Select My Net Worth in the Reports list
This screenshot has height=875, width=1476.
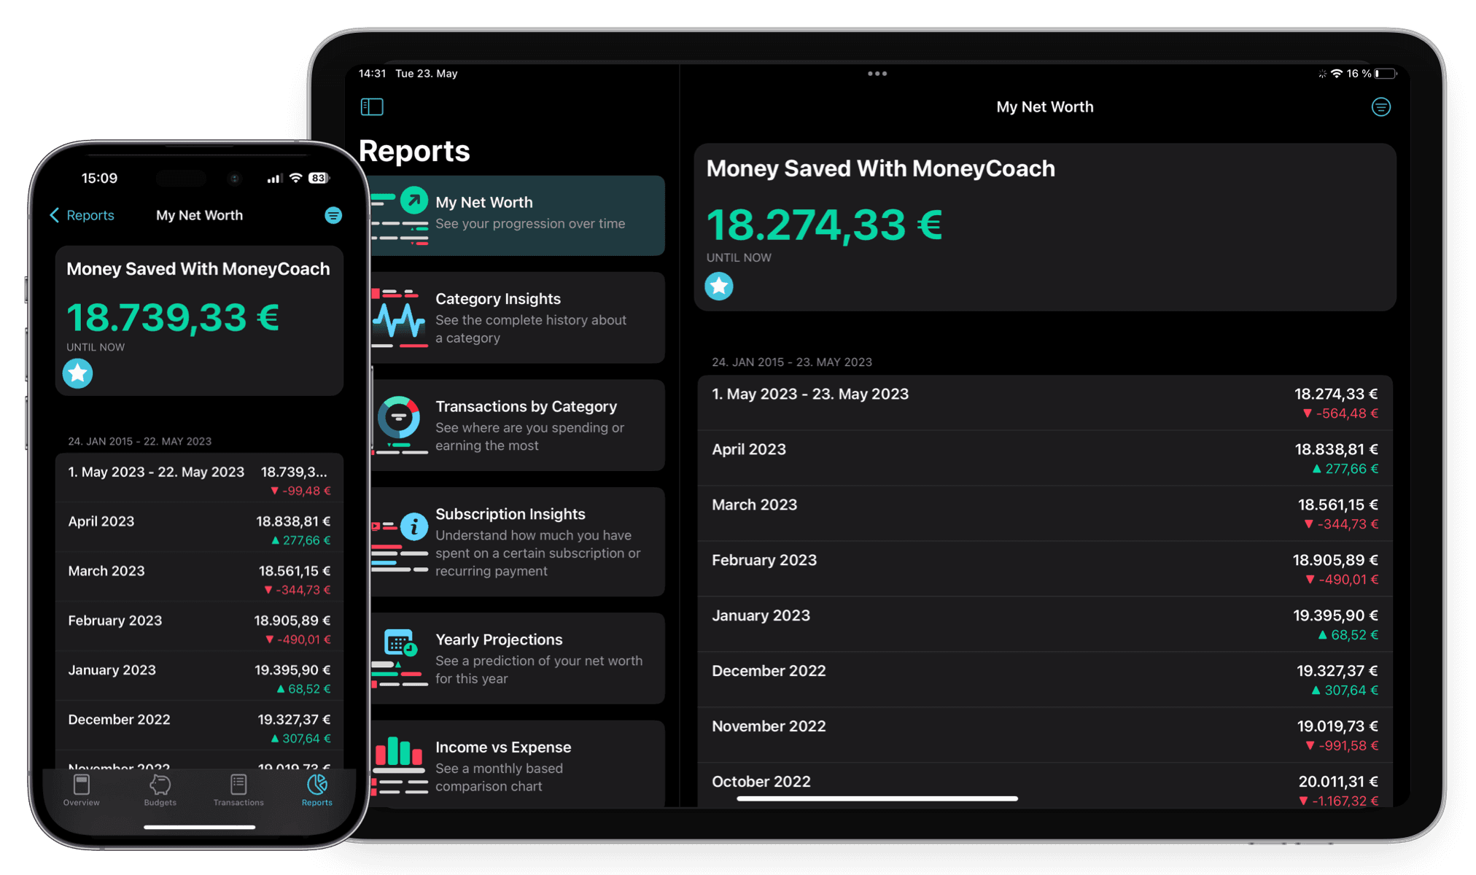click(518, 213)
